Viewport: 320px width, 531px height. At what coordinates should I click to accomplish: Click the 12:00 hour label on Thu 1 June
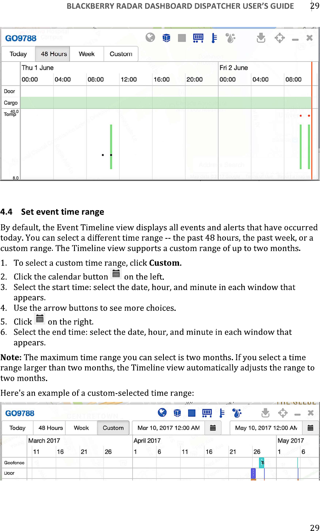[129, 79]
